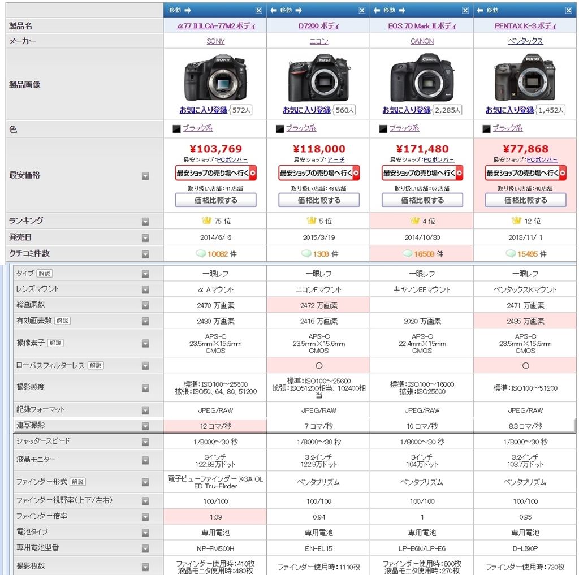Image resolution: width=579 pixels, height=575 pixels.
Task: Open 解説 help icon beside タイプ
Action: pyautogui.click(x=44, y=273)
